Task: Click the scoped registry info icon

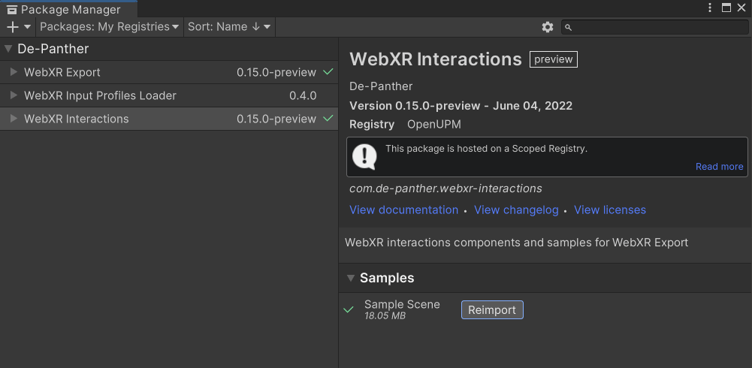Action: [364, 157]
